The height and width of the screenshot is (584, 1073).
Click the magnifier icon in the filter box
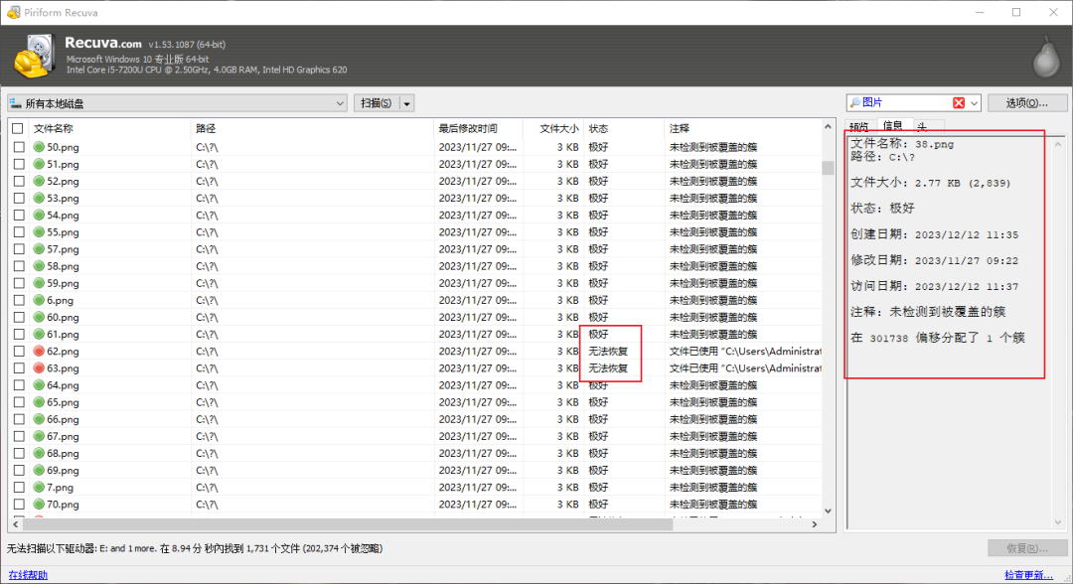click(x=854, y=102)
